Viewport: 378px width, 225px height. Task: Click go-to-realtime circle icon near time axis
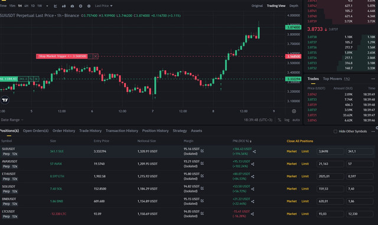(x=294, y=111)
